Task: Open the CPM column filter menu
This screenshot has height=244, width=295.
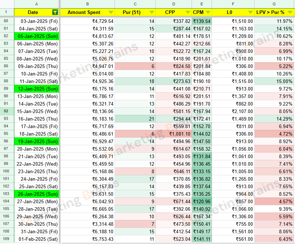Action: click(x=208, y=13)
